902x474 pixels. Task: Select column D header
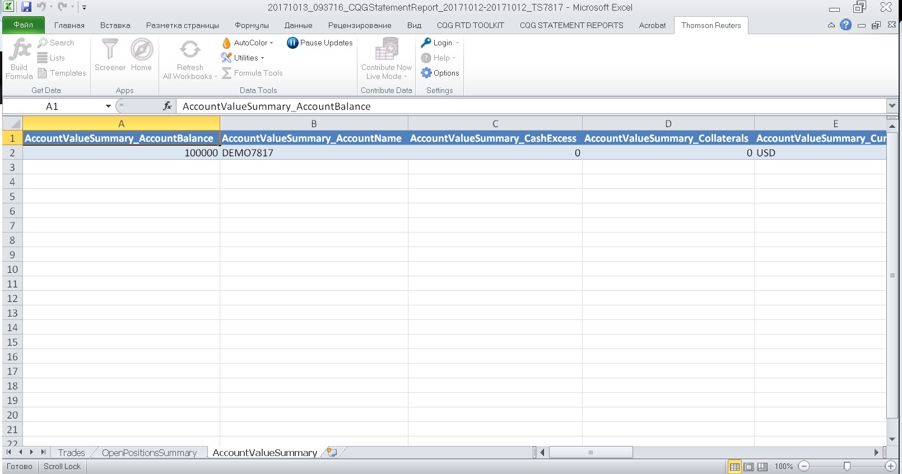tap(668, 123)
